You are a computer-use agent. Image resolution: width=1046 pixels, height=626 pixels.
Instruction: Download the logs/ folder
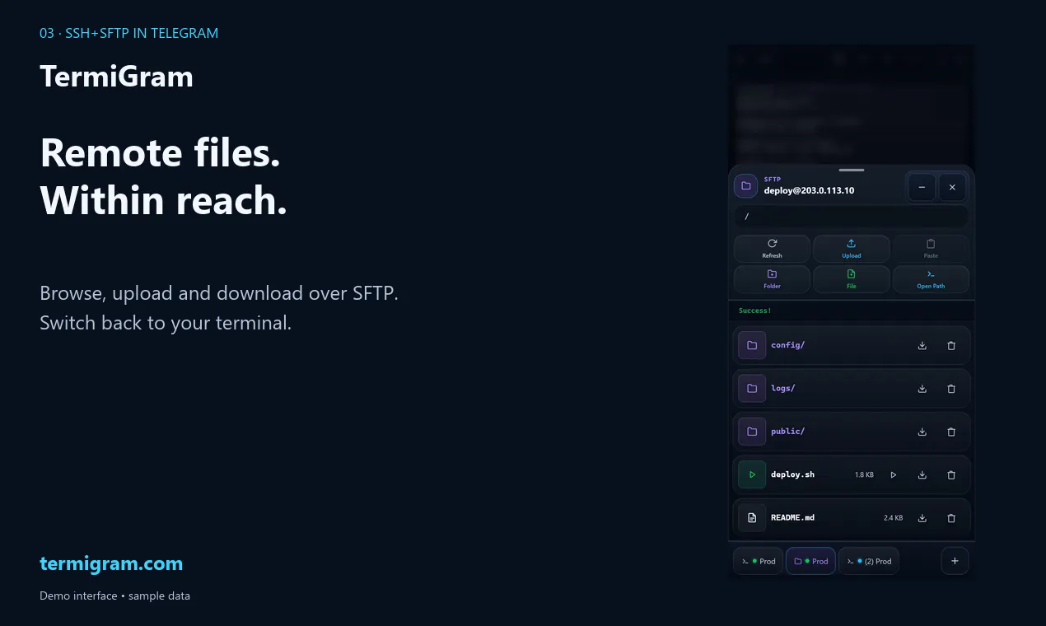point(922,389)
